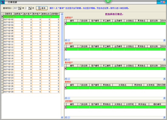The image size is (167, 120).
Task: Click down arrow of left table scrollbar
Action: pyautogui.click(x=62, y=117)
